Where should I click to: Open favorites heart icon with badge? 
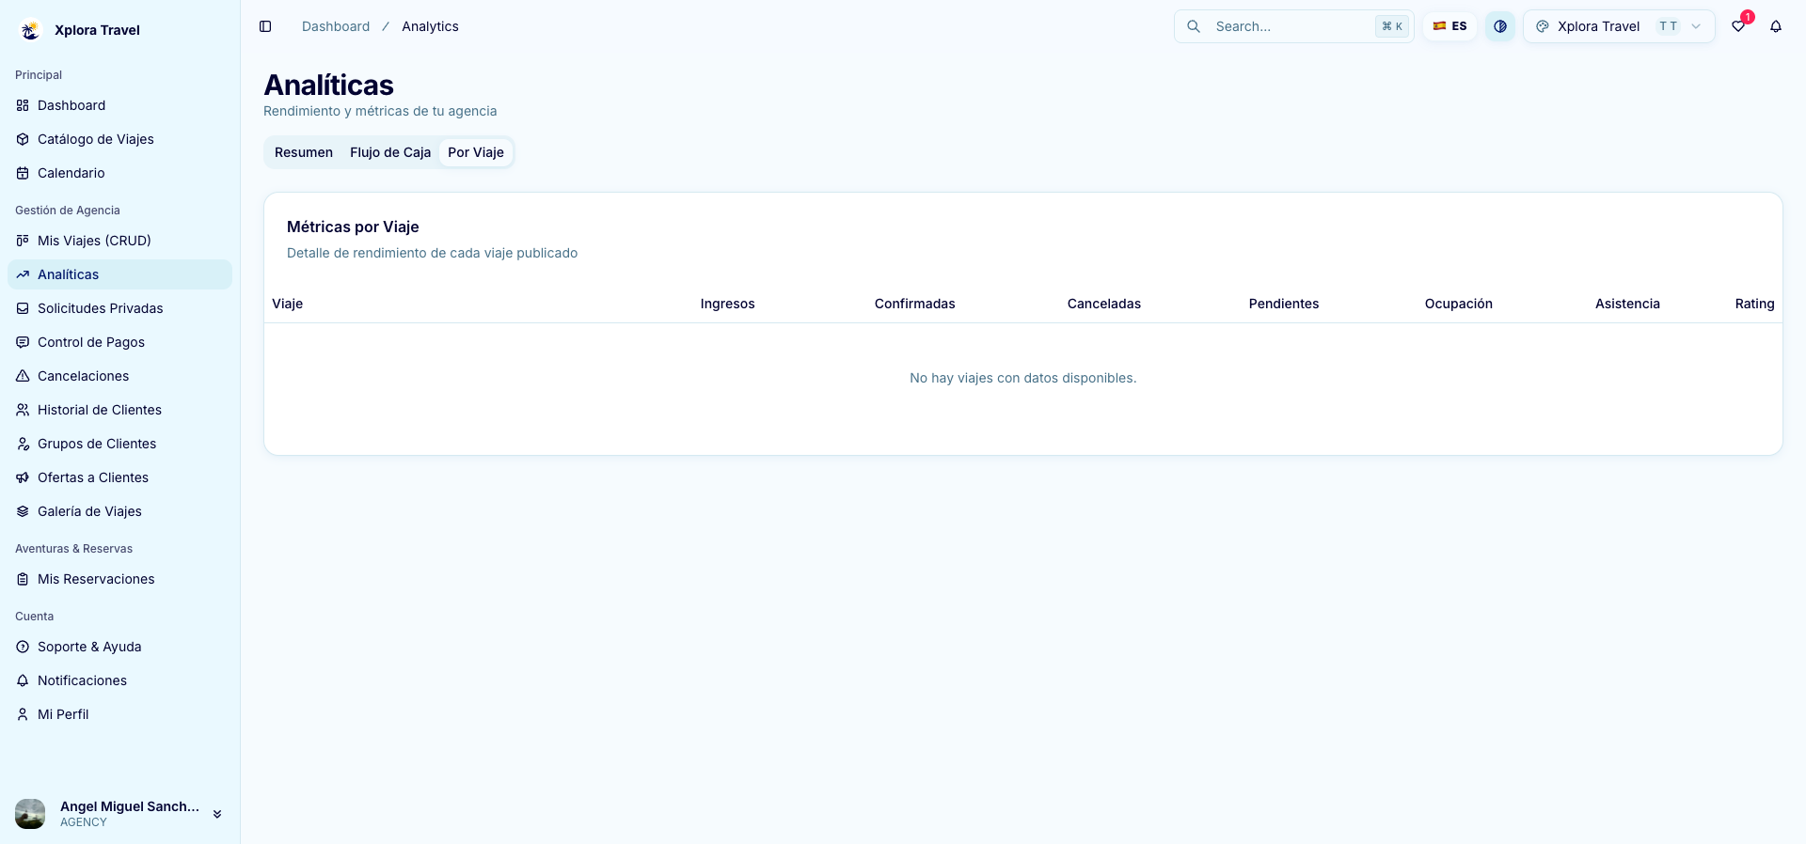click(1738, 26)
